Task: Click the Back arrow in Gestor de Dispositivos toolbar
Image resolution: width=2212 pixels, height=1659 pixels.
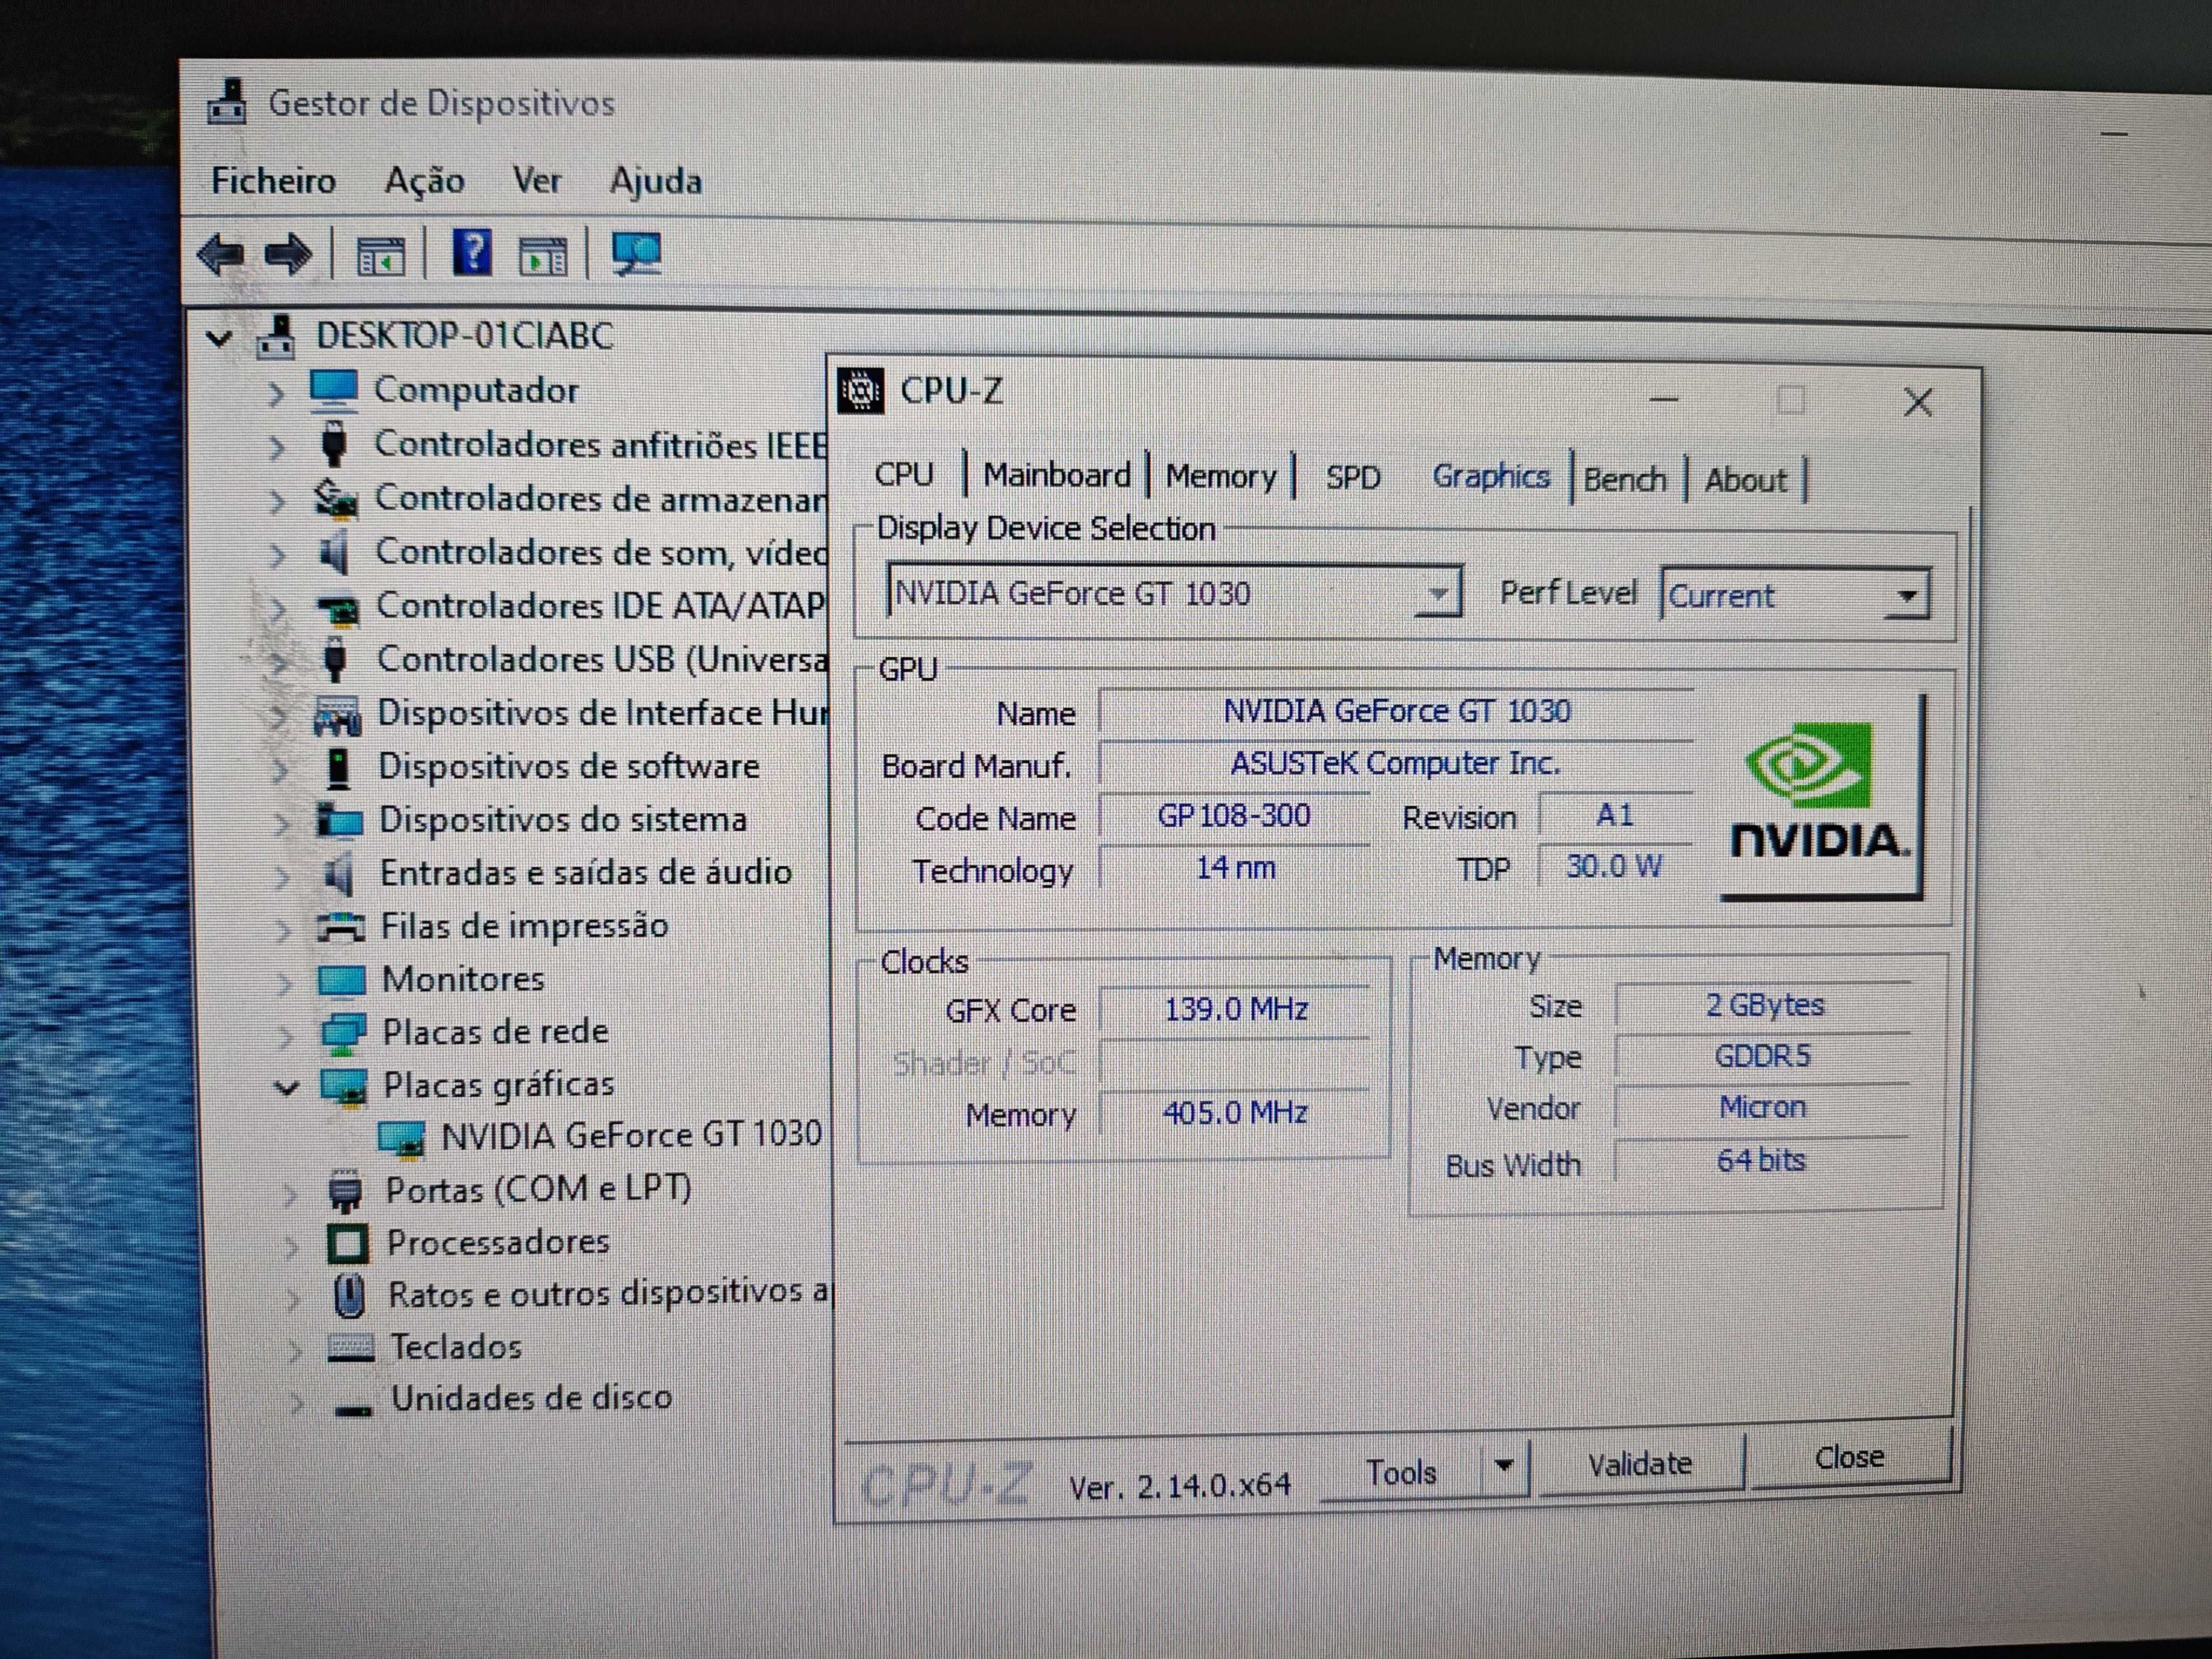Action: 221,254
